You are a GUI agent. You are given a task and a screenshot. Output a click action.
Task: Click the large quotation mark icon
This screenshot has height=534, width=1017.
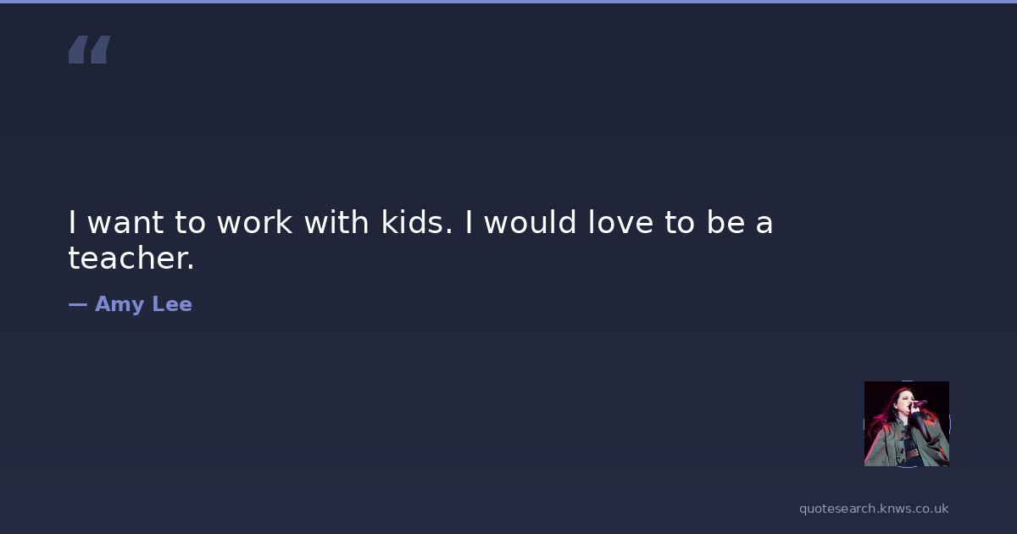(89, 50)
